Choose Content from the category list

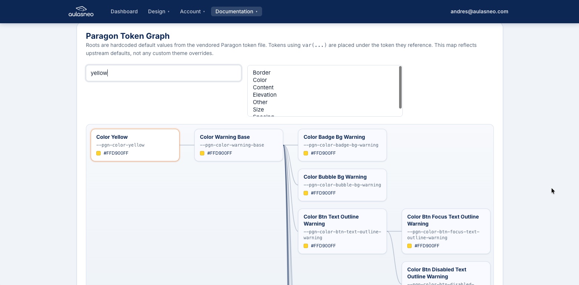coord(263,87)
